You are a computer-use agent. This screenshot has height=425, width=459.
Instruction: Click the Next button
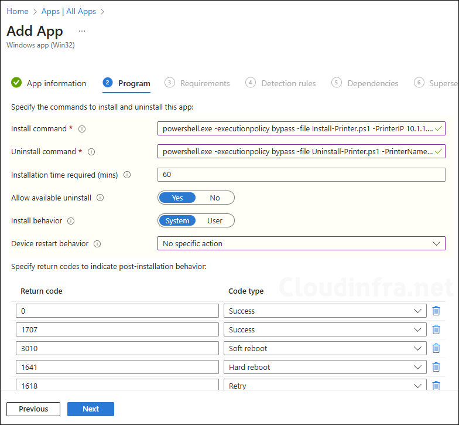(x=91, y=409)
